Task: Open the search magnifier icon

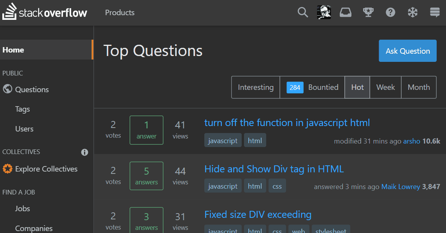Action: pyautogui.click(x=303, y=12)
